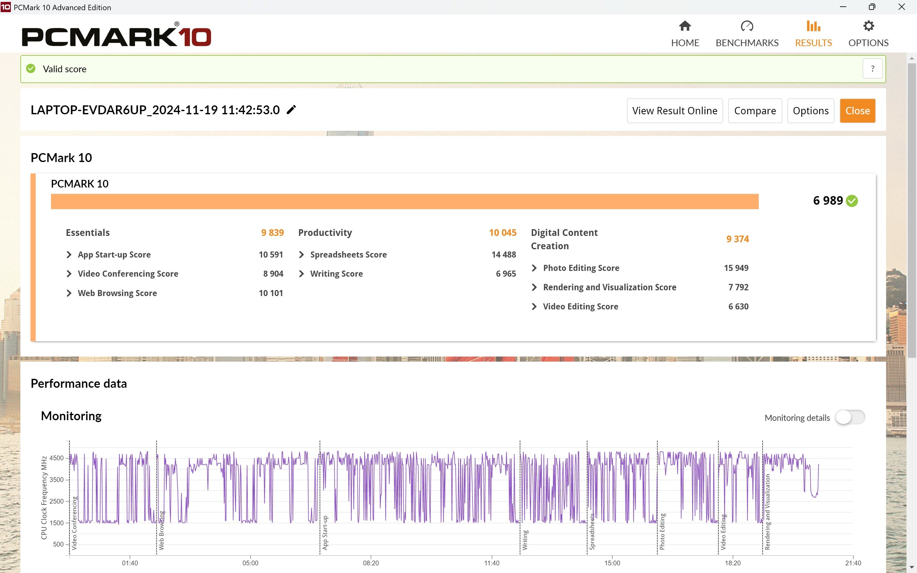Expand Writing Score row
The width and height of the screenshot is (917, 573).
tap(302, 274)
